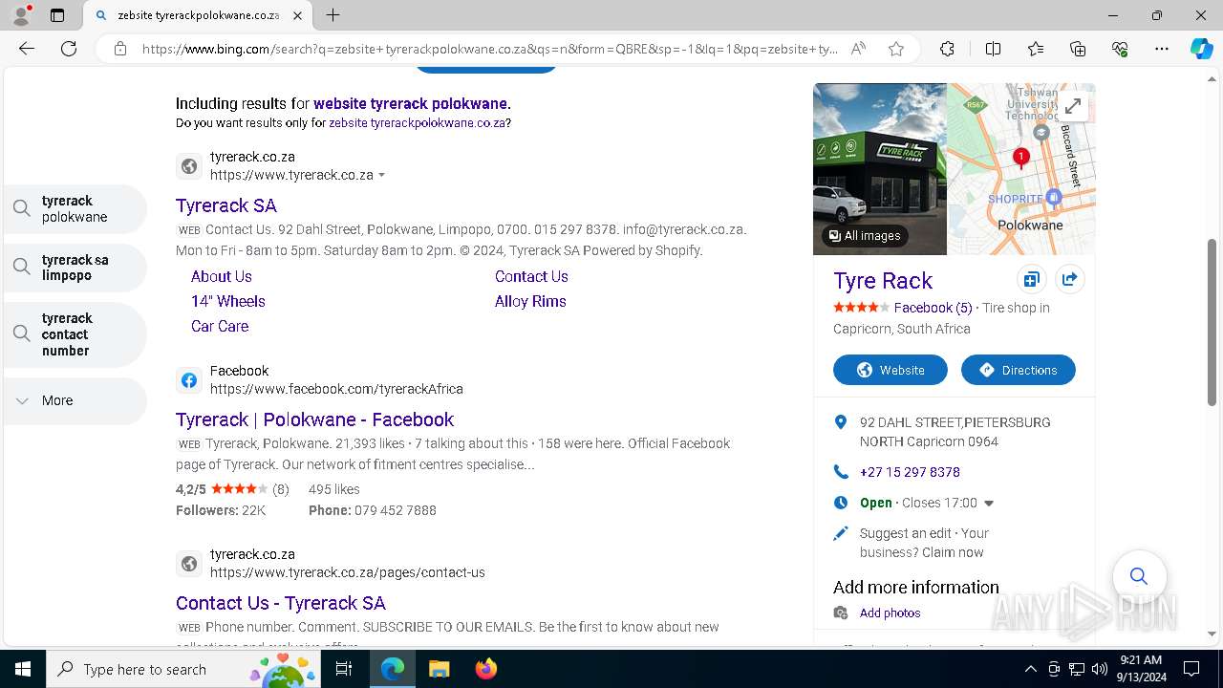Launch Firefox from taskbar
The height and width of the screenshot is (688, 1223).
click(485, 669)
